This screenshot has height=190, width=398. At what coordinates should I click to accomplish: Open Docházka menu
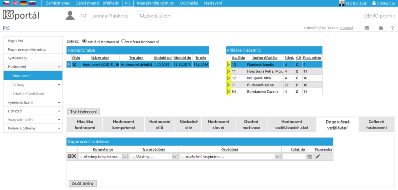click(189, 3)
